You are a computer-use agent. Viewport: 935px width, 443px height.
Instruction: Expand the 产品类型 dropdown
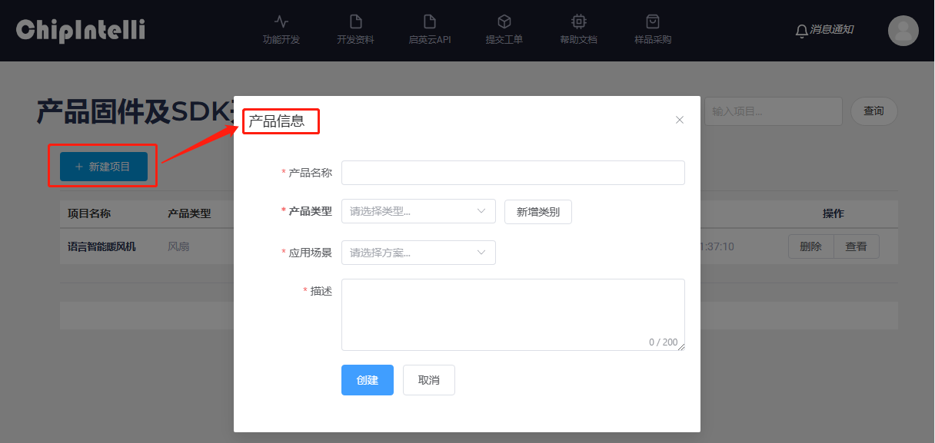[418, 211]
